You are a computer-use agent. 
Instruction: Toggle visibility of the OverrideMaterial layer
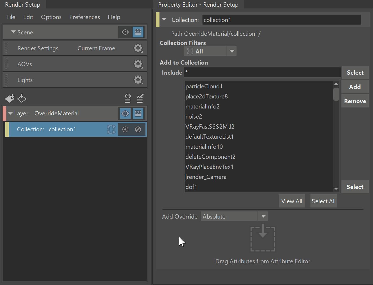pos(125,114)
